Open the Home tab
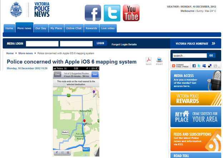Viewport: 223px width, 158px height. (9, 28)
